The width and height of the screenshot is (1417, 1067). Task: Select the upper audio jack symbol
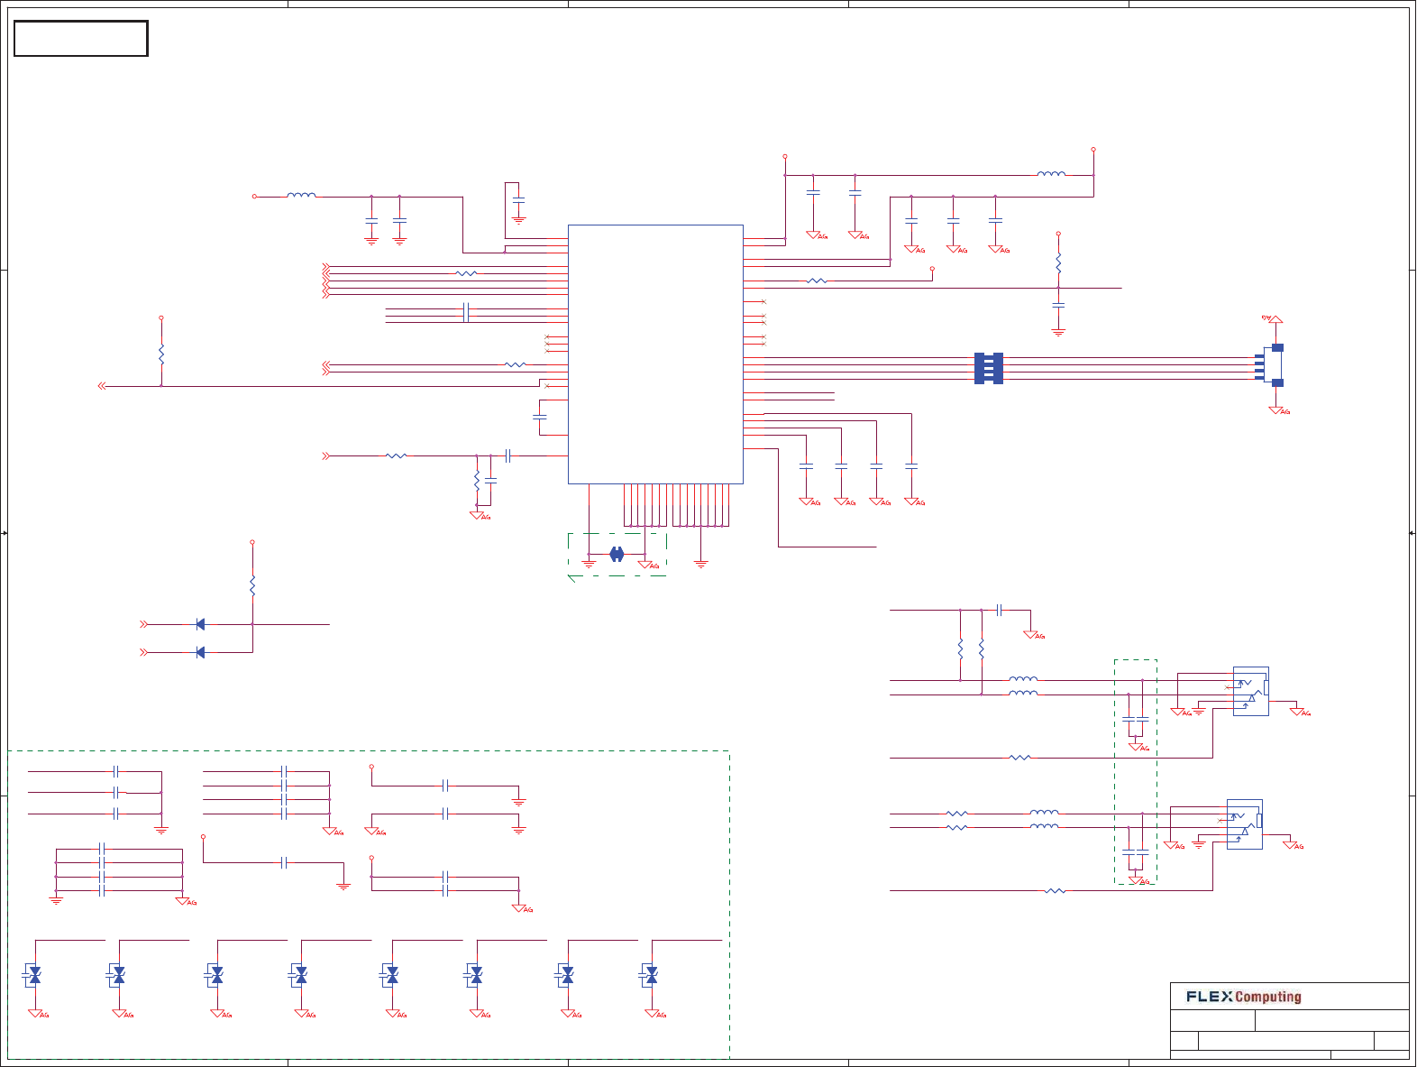point(1250,692)
